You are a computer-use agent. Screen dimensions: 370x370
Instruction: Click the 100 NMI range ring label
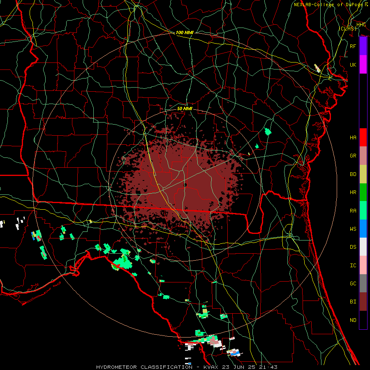(x=185, y=32)
